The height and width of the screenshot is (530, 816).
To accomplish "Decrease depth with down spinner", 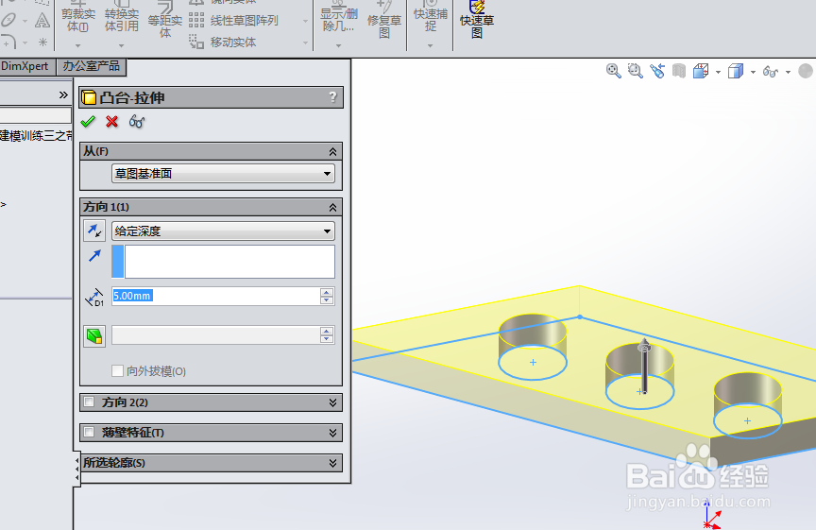I will click(326, 300).
